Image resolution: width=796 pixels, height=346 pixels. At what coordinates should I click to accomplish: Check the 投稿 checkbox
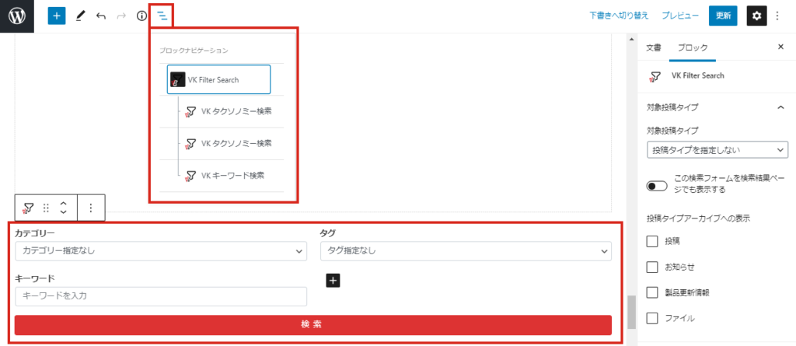[652, 241]
